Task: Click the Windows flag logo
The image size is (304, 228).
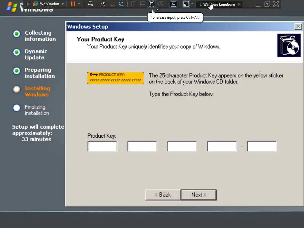Action: [x=12, y=7]
